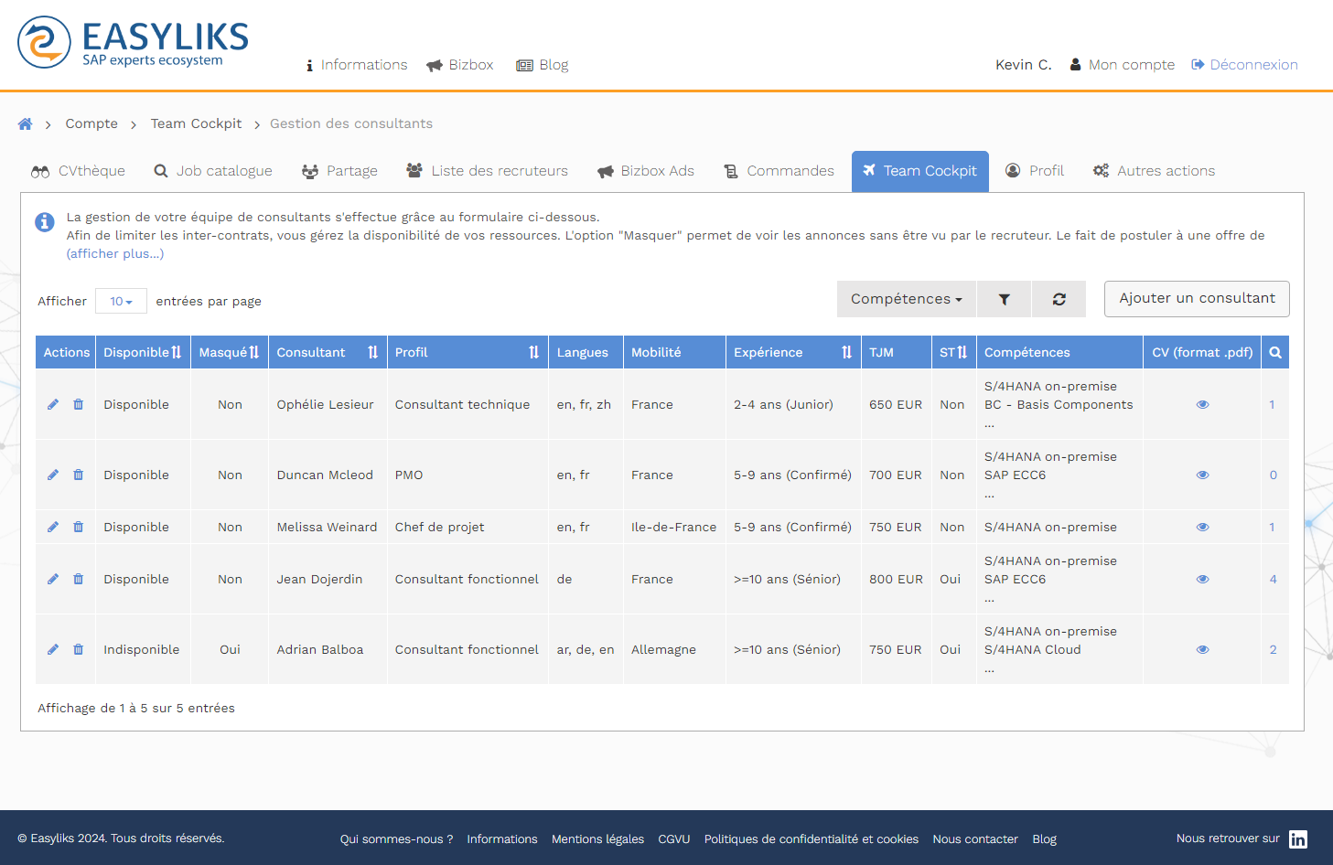The image size is (1333, 865).
Task: Delete Duncan Mcleod using trash icon
Action: (x=79, y=475)
